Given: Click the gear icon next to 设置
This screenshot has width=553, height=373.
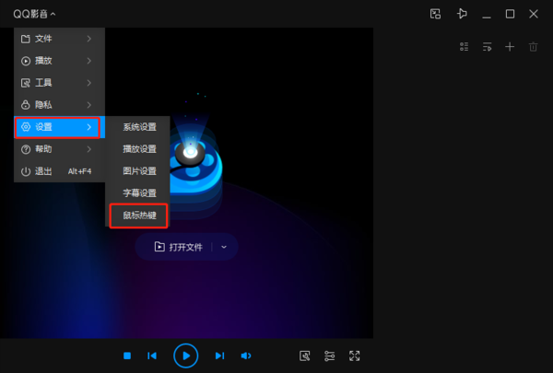Looking at the screenshot, I should point(26,127).
